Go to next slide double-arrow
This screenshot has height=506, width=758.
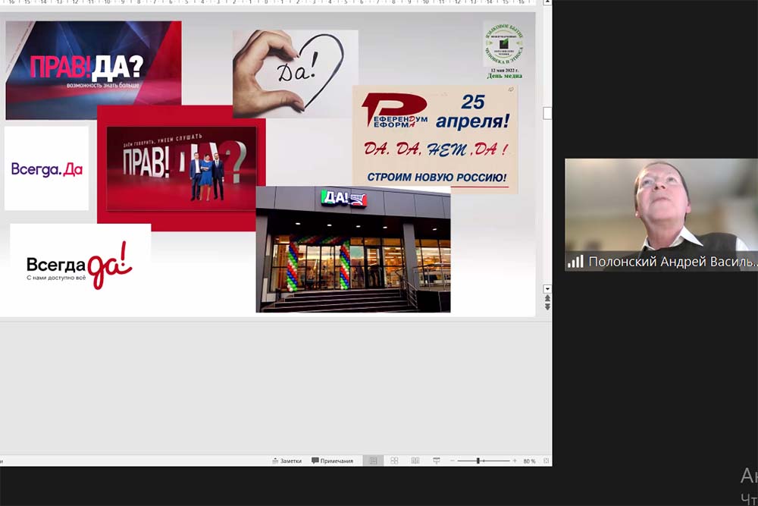(547, 306)
